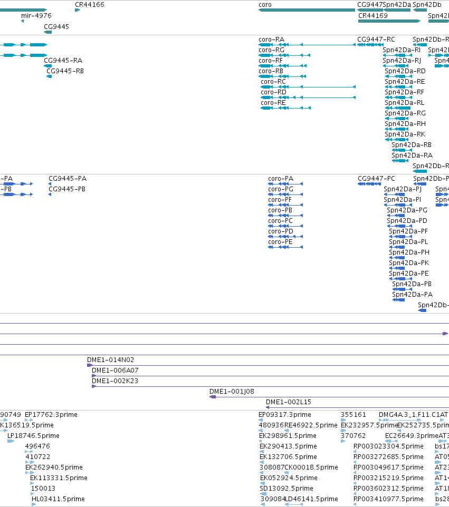This screenshot has width=449, height=507.
Task: Select the coro gene span bar
Action: click(307, 10)
